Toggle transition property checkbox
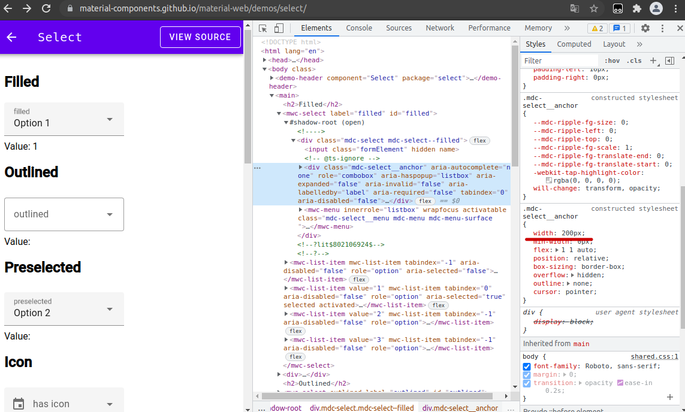 click(527, 383)
